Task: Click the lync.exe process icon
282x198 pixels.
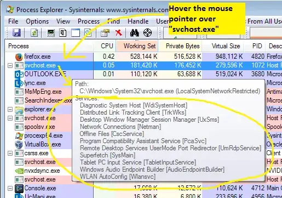Action: [x=19, y=83]
